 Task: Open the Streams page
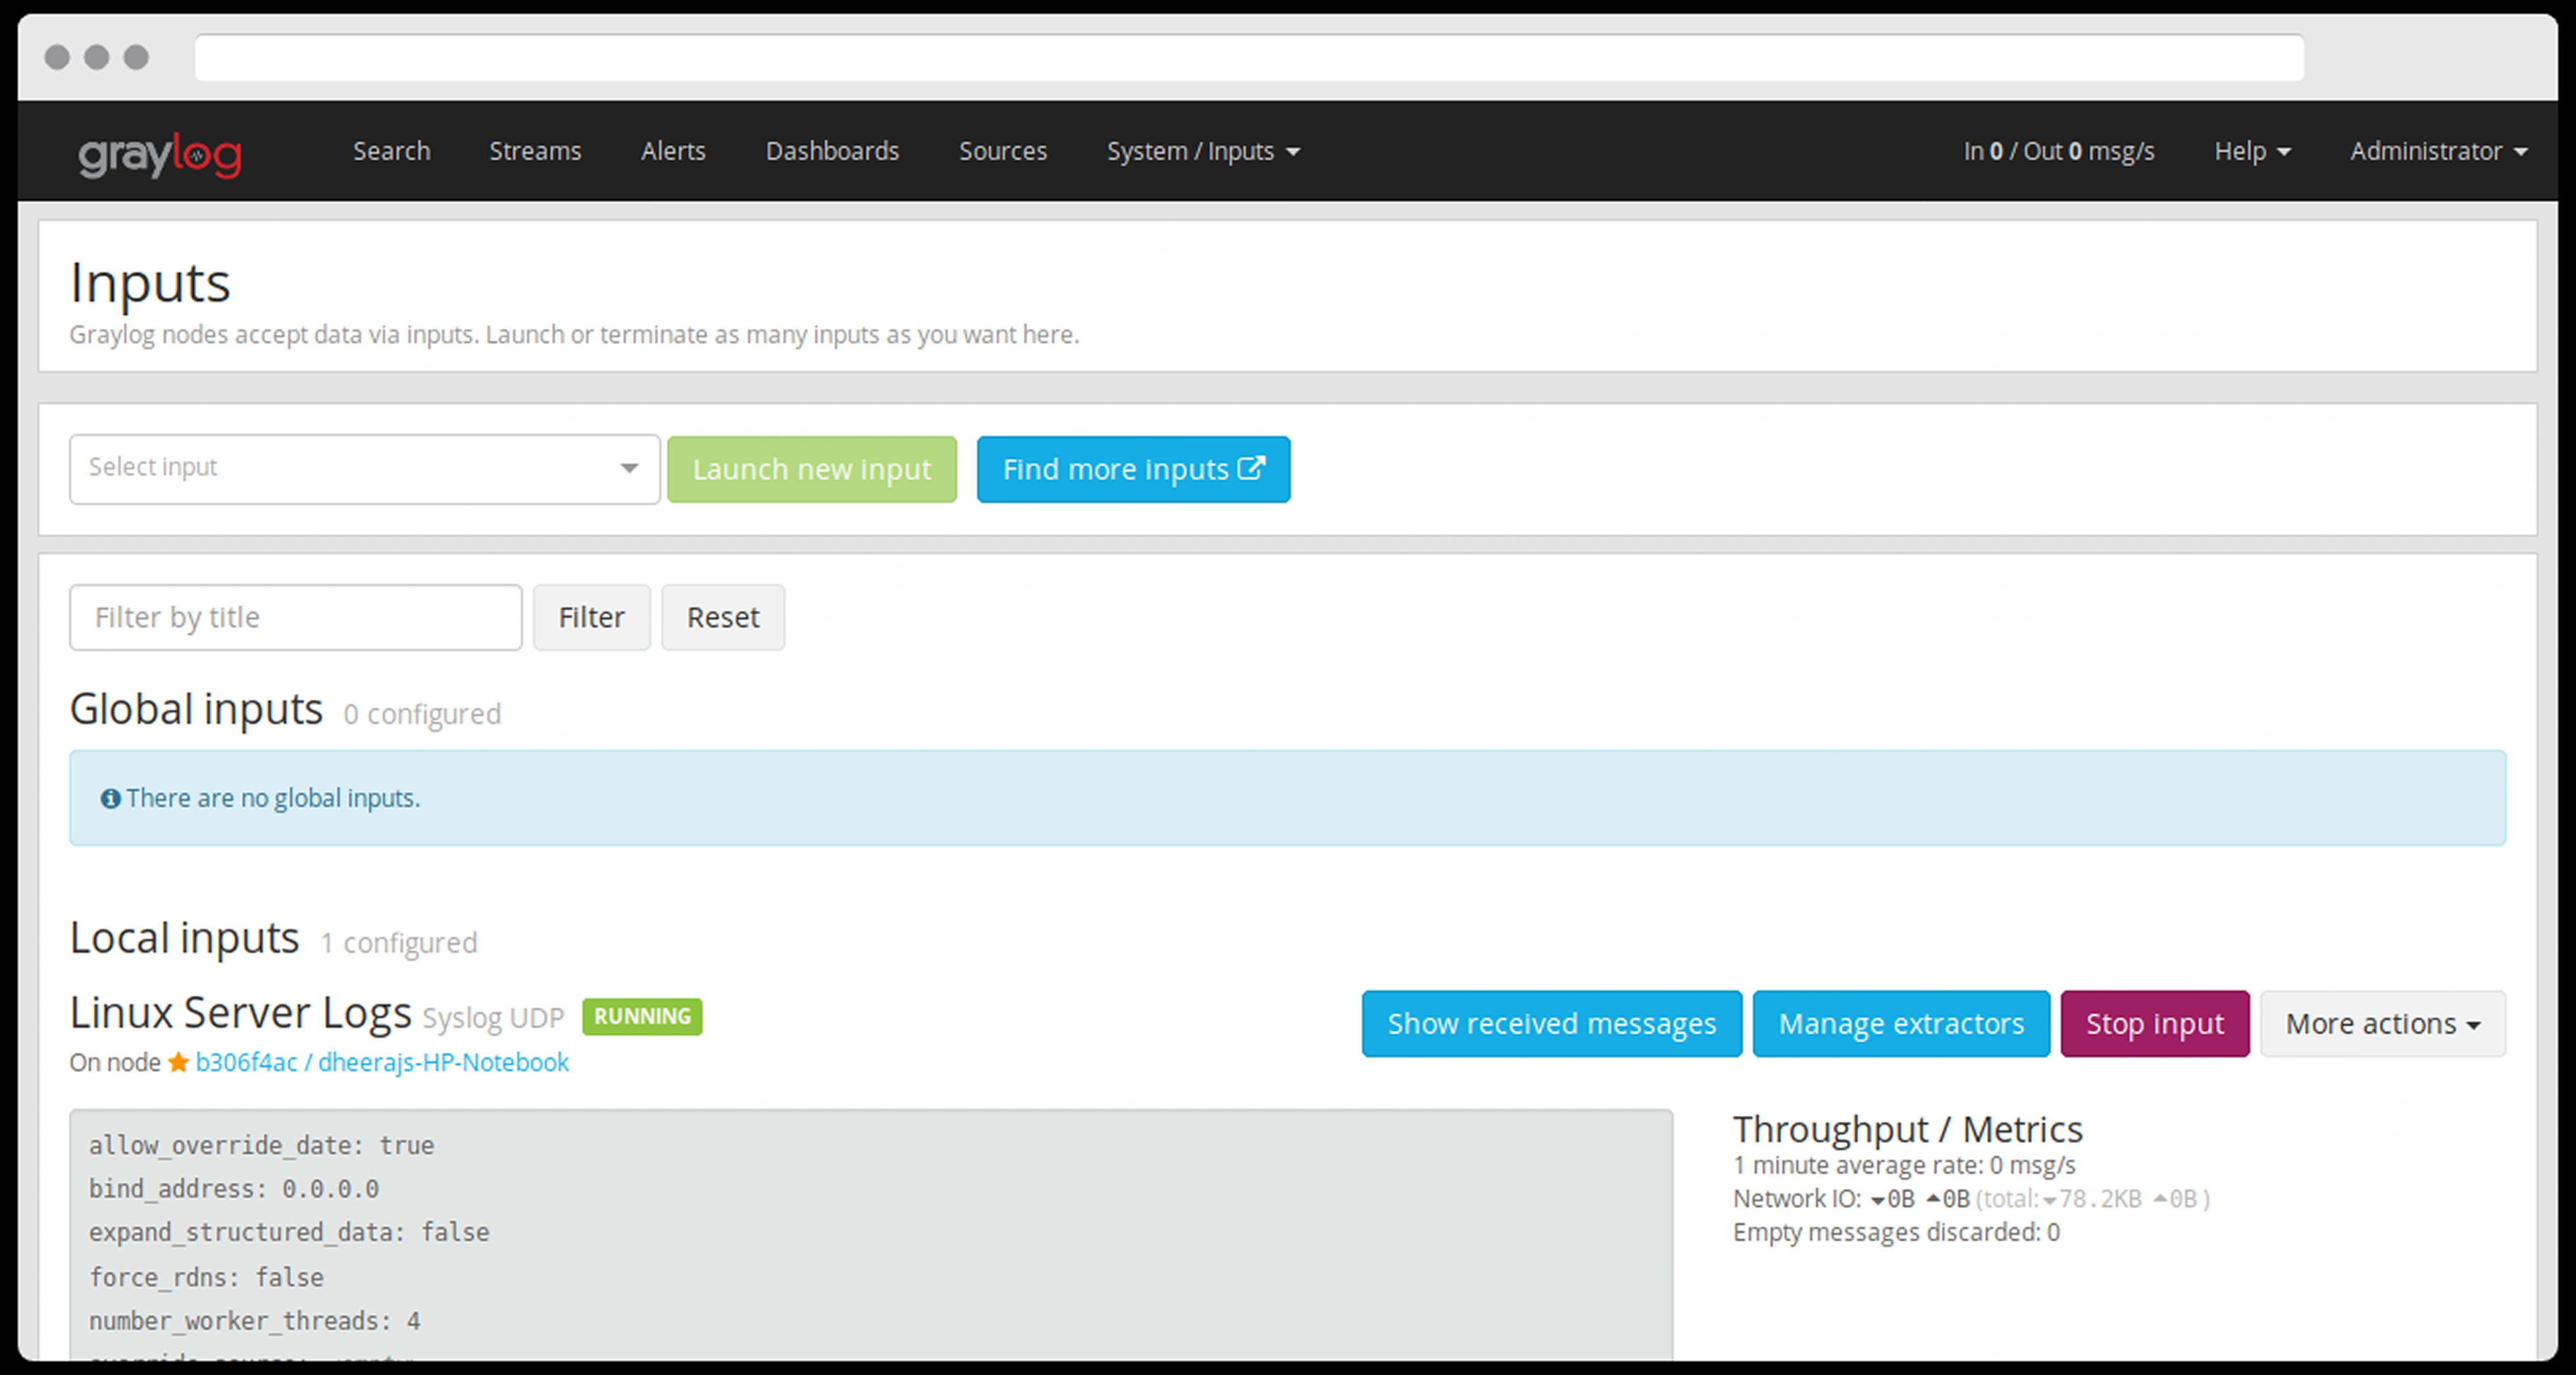[535, 151]
